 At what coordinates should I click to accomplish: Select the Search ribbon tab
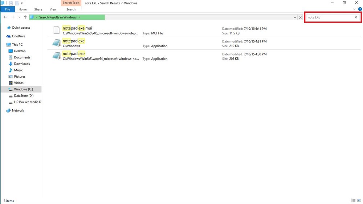coord(71,9)
